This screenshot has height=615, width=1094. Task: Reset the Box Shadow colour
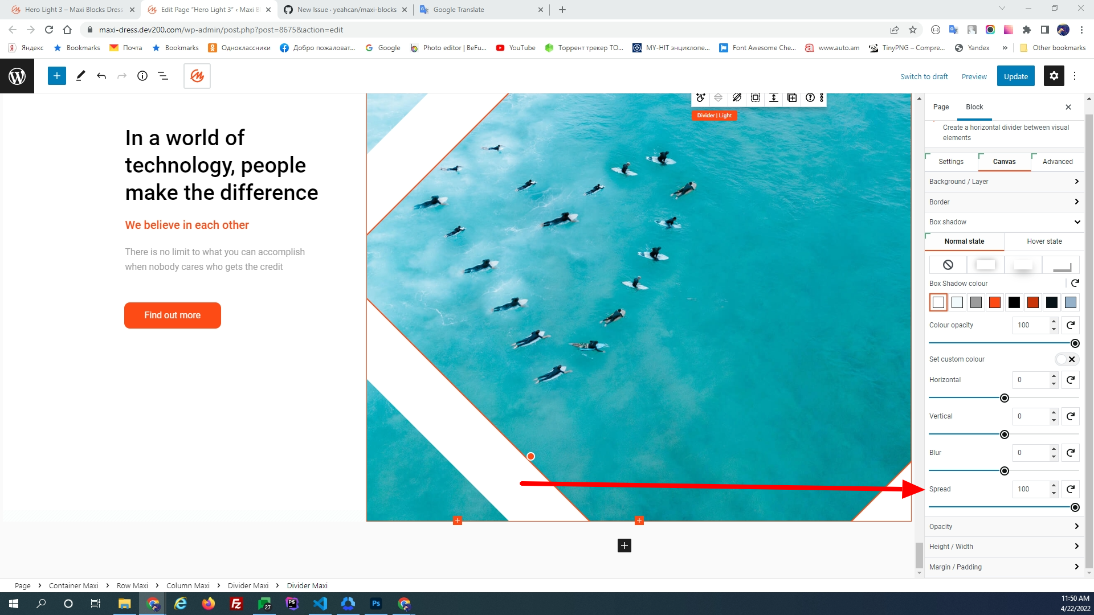(x=1075, y=284)
